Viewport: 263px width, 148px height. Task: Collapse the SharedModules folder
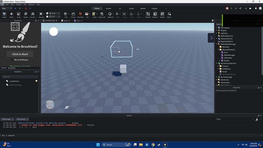(x=219, y=49)
